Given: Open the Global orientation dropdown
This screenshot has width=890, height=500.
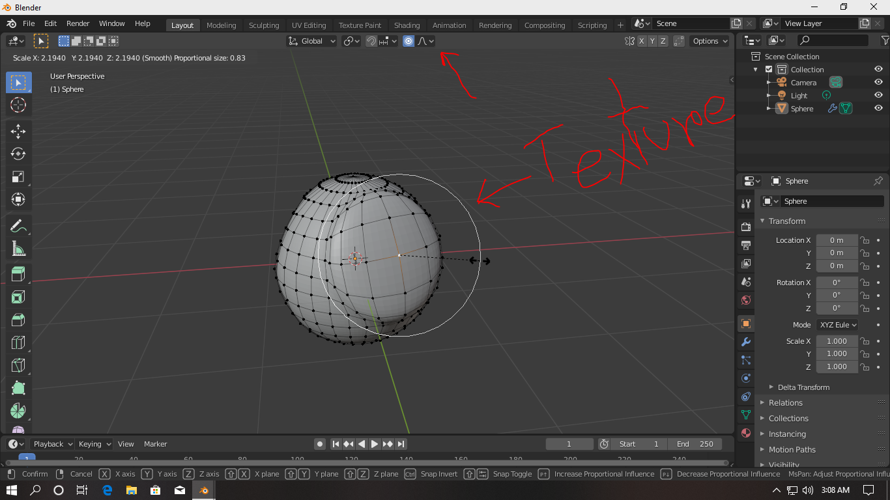Looking at the screenshot, I should pos(311,41).
